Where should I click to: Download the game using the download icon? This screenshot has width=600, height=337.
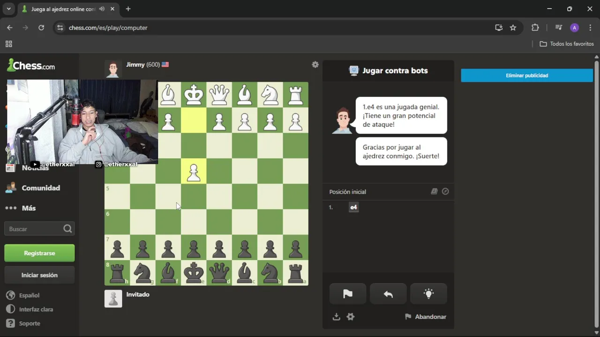tap(336, 317)
